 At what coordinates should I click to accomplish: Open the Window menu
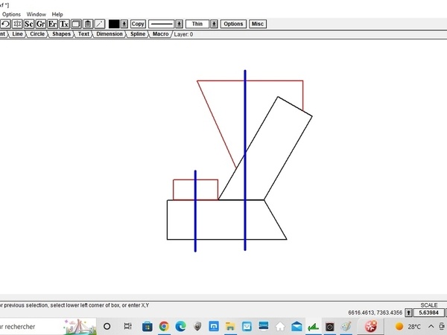tap(36, 14)
